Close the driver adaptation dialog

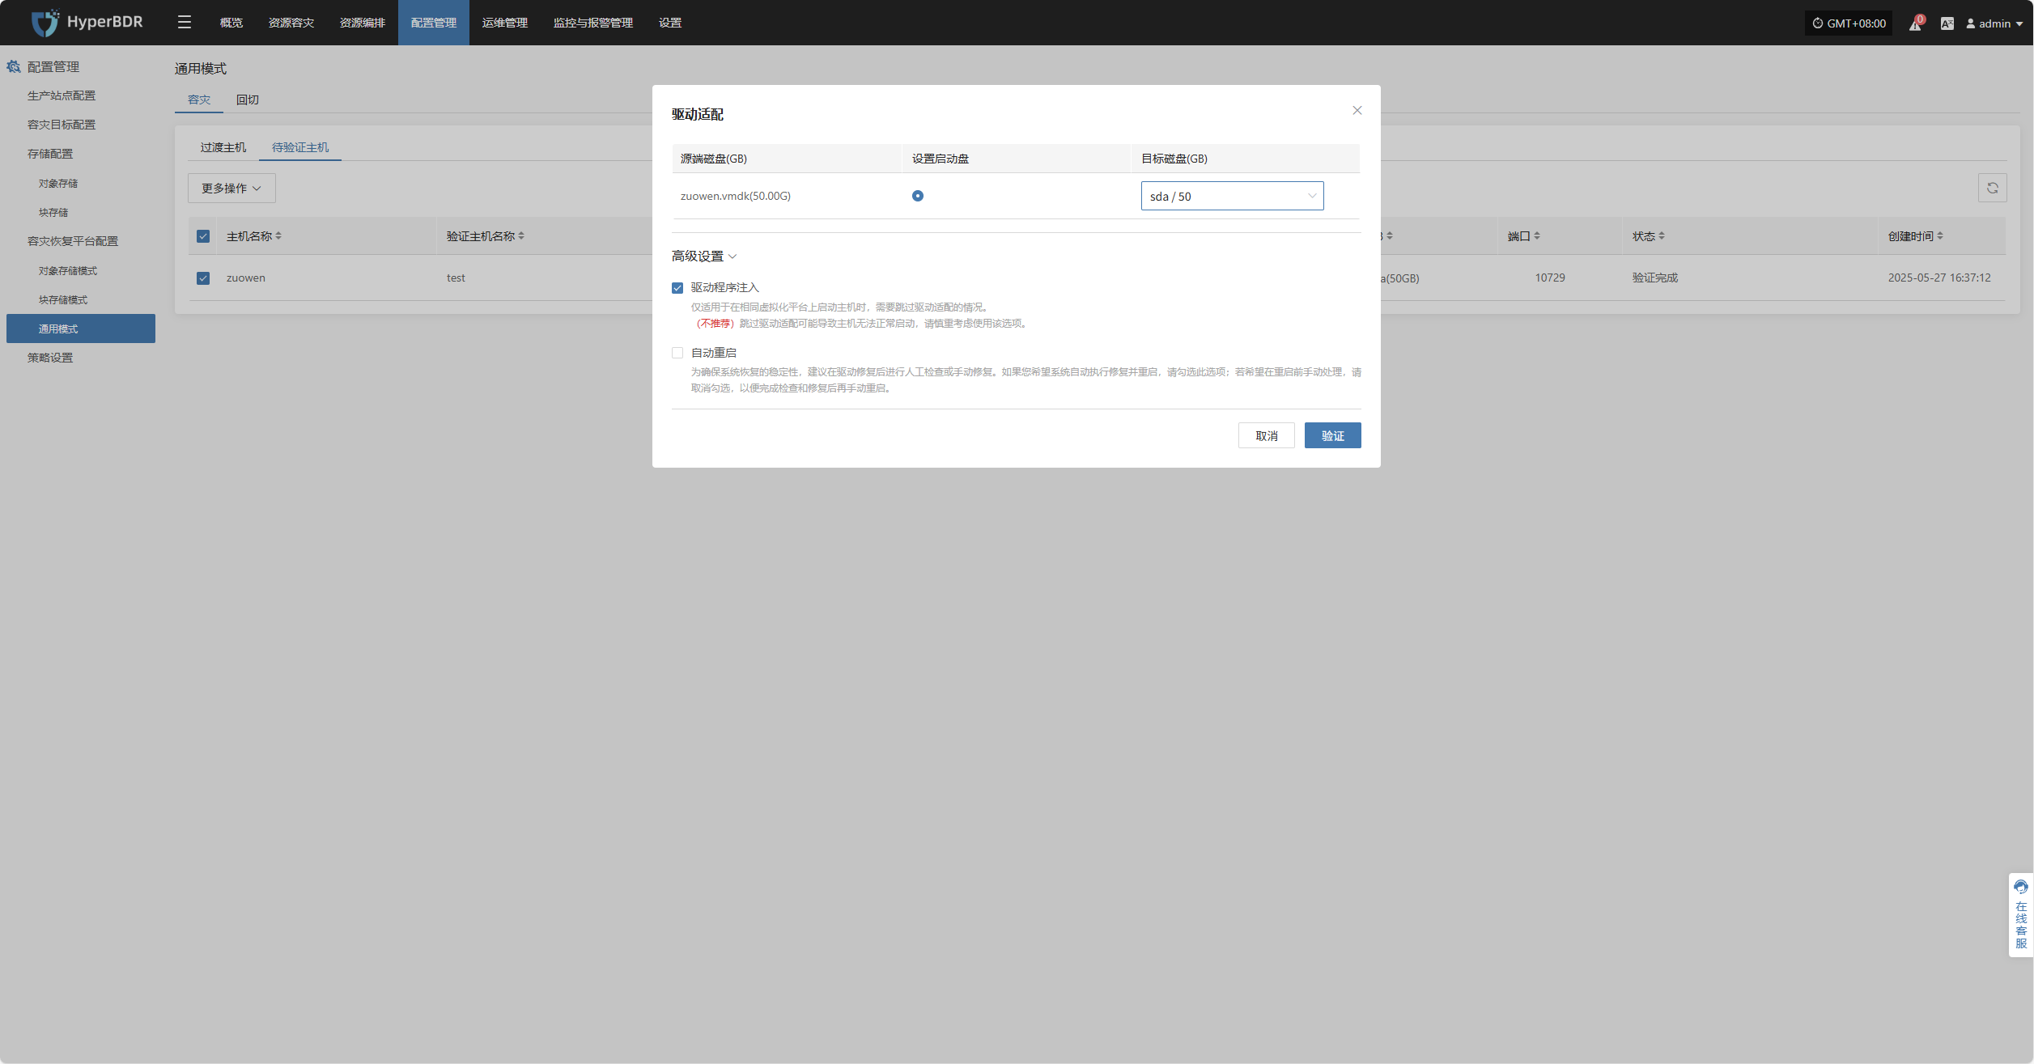(x=1357, y=111)
